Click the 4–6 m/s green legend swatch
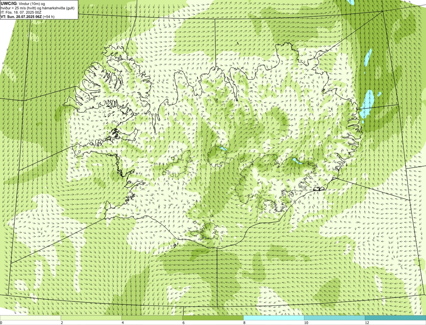Screen dimensions: 426x325 click(x=152, y=318)
